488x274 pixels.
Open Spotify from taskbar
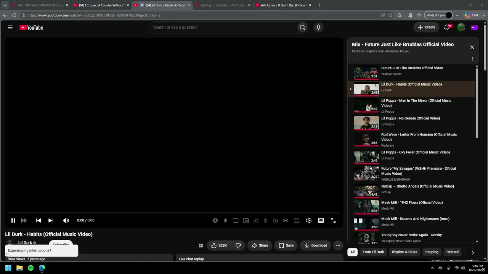(x=30, y=268)
